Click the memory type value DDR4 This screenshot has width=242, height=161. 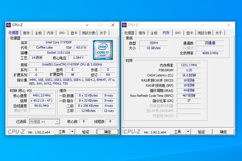click(154, 43)
